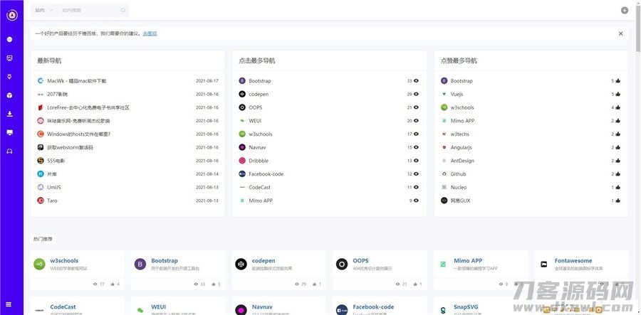The image size is (641, 315).
Task: Open the 去围观 link in the banner
Action: click(x=150, y=33)
